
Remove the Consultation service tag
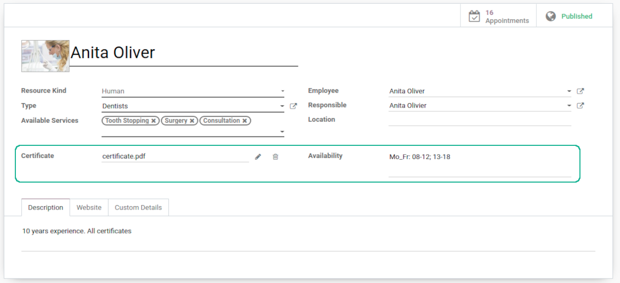click(x=245, y=121)
